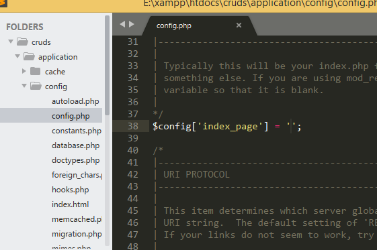Image resolution: width=377 pixels, height=250 pixels.
Task: Open migration.php in sidebar
Action: click(77, 234)
